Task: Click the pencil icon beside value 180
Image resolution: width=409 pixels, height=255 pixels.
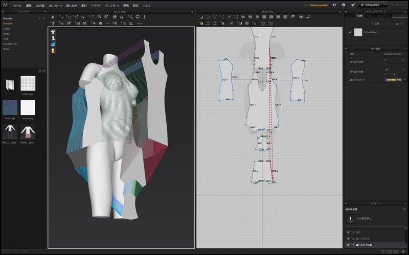Action: (x=403, y=69)
